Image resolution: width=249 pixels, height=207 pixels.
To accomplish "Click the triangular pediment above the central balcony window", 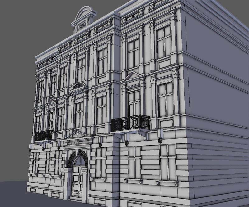I will [x=132, y=76].
